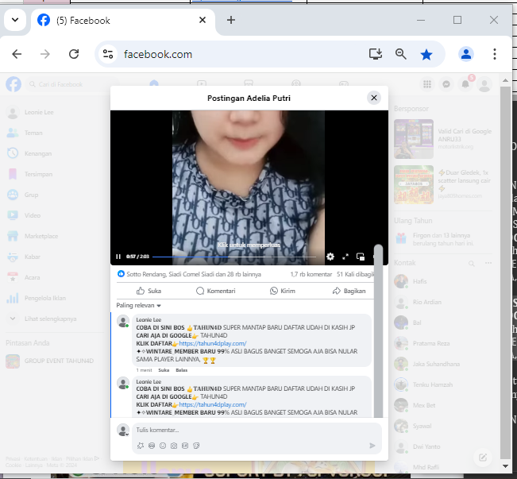View the 1,7 rb komentar count
The width and height of the screenshot is (517, 479).
pos(311,274)
